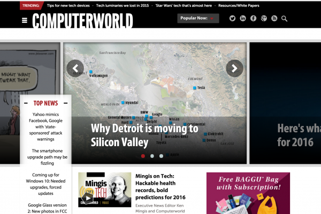Image resolution: width=321 pixels, height=214 pixels.
Task: Click the cartoon slide on left
Action: coord(30,69)
